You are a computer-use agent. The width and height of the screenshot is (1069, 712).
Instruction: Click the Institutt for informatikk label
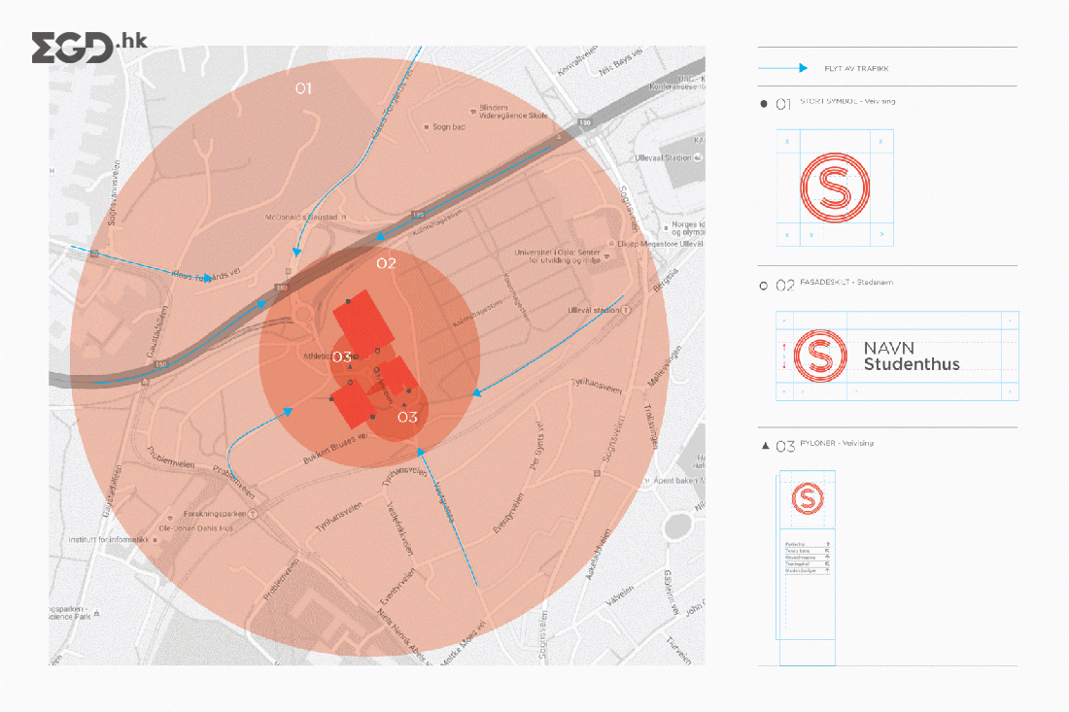tap(109, 540)
